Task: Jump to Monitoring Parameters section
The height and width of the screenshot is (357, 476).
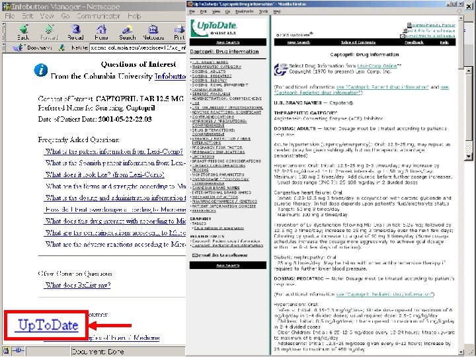Action: pos(218,175)
